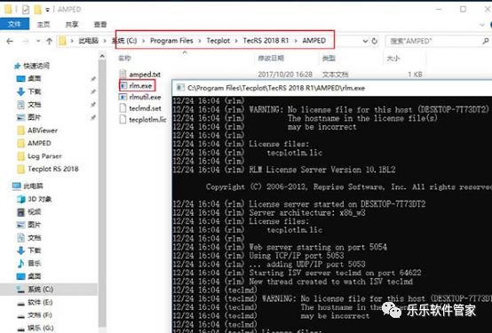
Task: Open the ABViewer folder in sidebar
Action: 43,131
